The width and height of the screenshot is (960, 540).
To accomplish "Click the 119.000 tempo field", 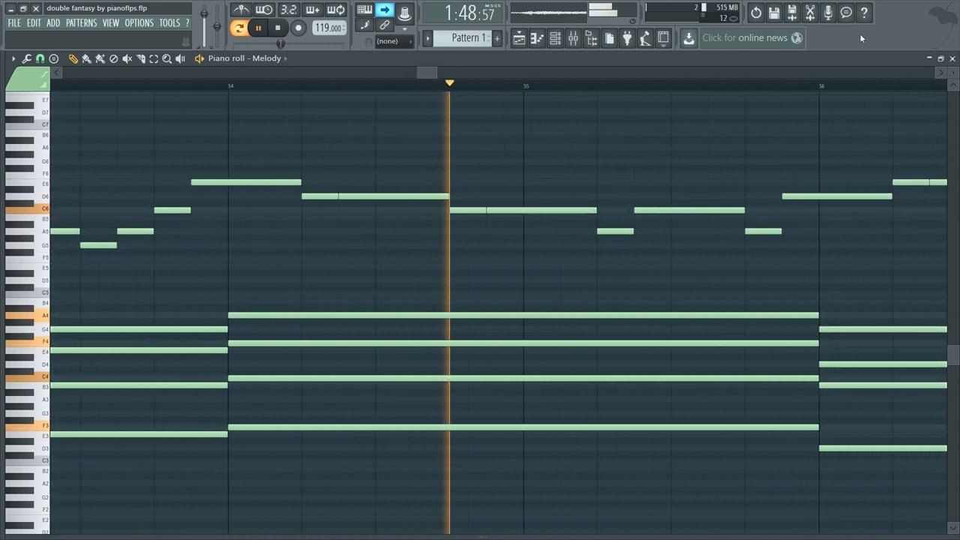I will click(x=328, y=28).
